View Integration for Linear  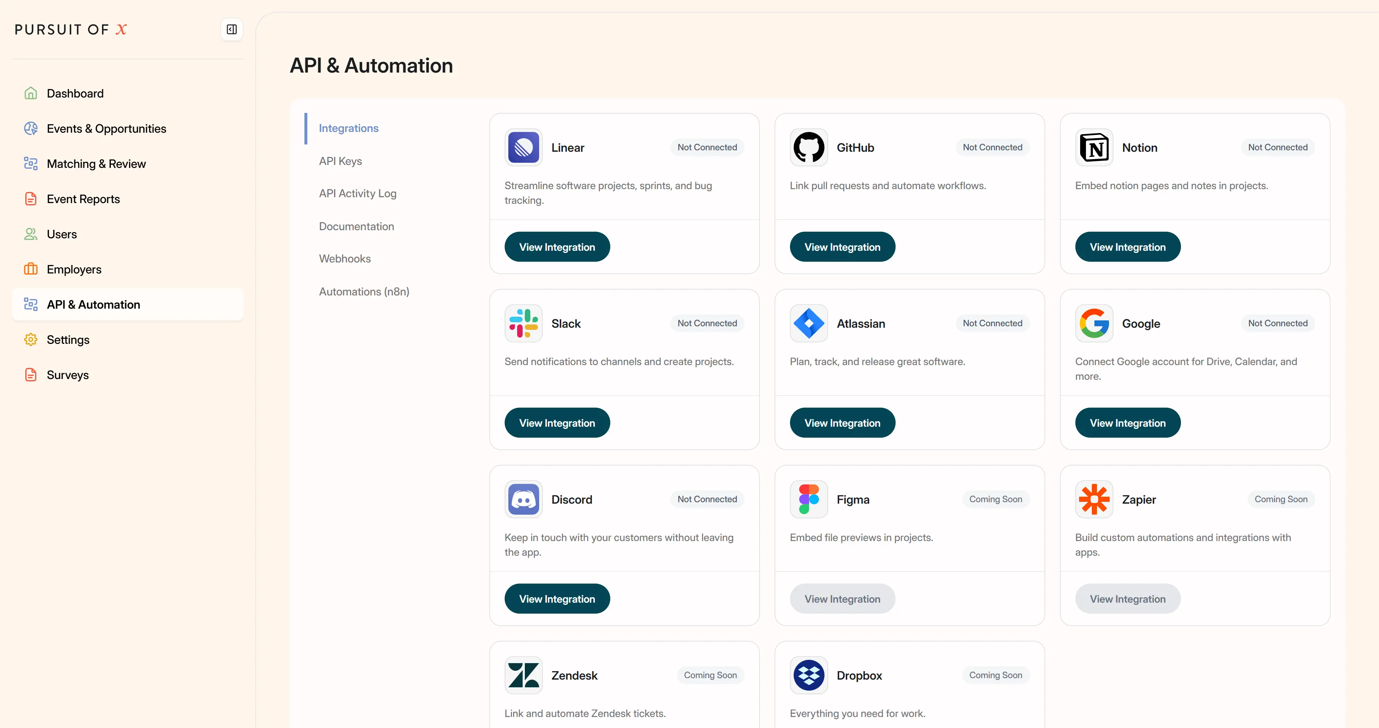[557, 247]
